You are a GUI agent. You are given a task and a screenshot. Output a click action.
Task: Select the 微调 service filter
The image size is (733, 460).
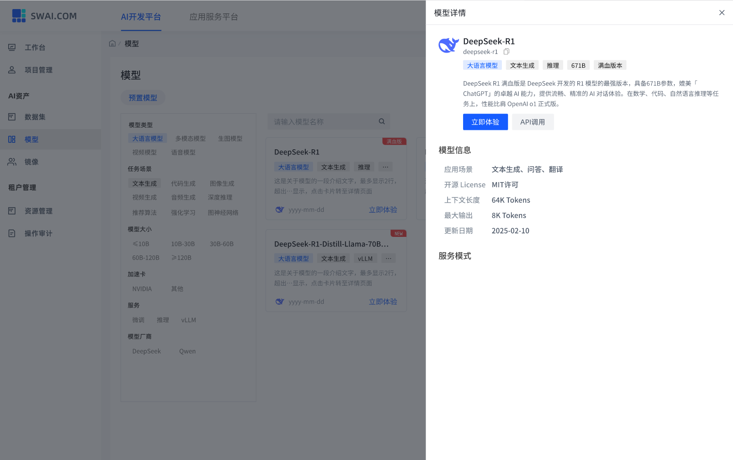pyautogui.click(x=138, y=320)
